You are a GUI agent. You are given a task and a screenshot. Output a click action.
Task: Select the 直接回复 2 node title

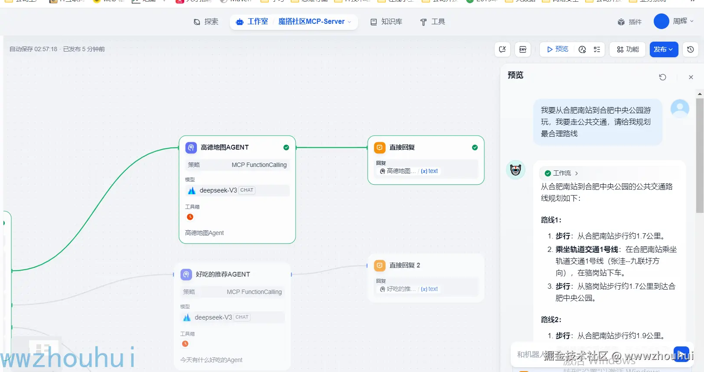(404, 265)
